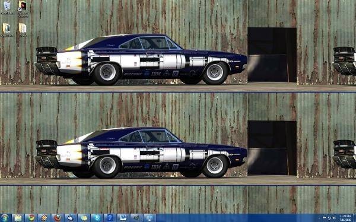Open the yellow folder taskbar icon
This screenshot has width=356, height=222.
[x=84, y=218]
